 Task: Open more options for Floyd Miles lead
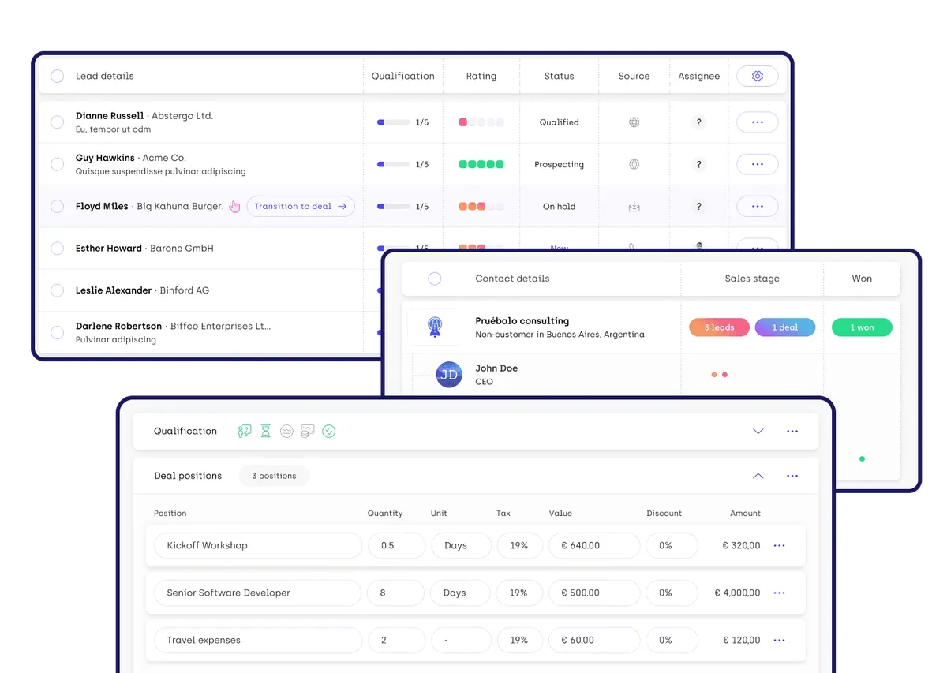(x=757, y=206)
